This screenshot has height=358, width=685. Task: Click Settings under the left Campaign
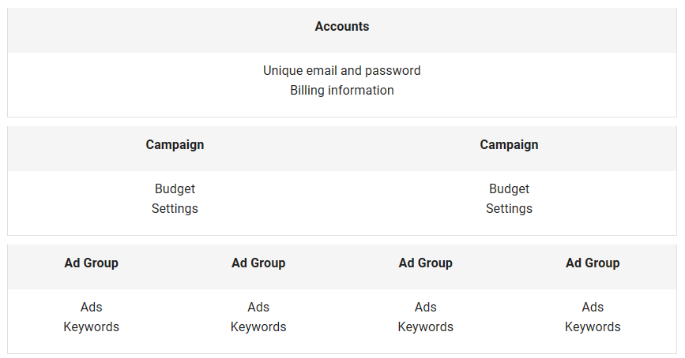(x=175, y=208)
